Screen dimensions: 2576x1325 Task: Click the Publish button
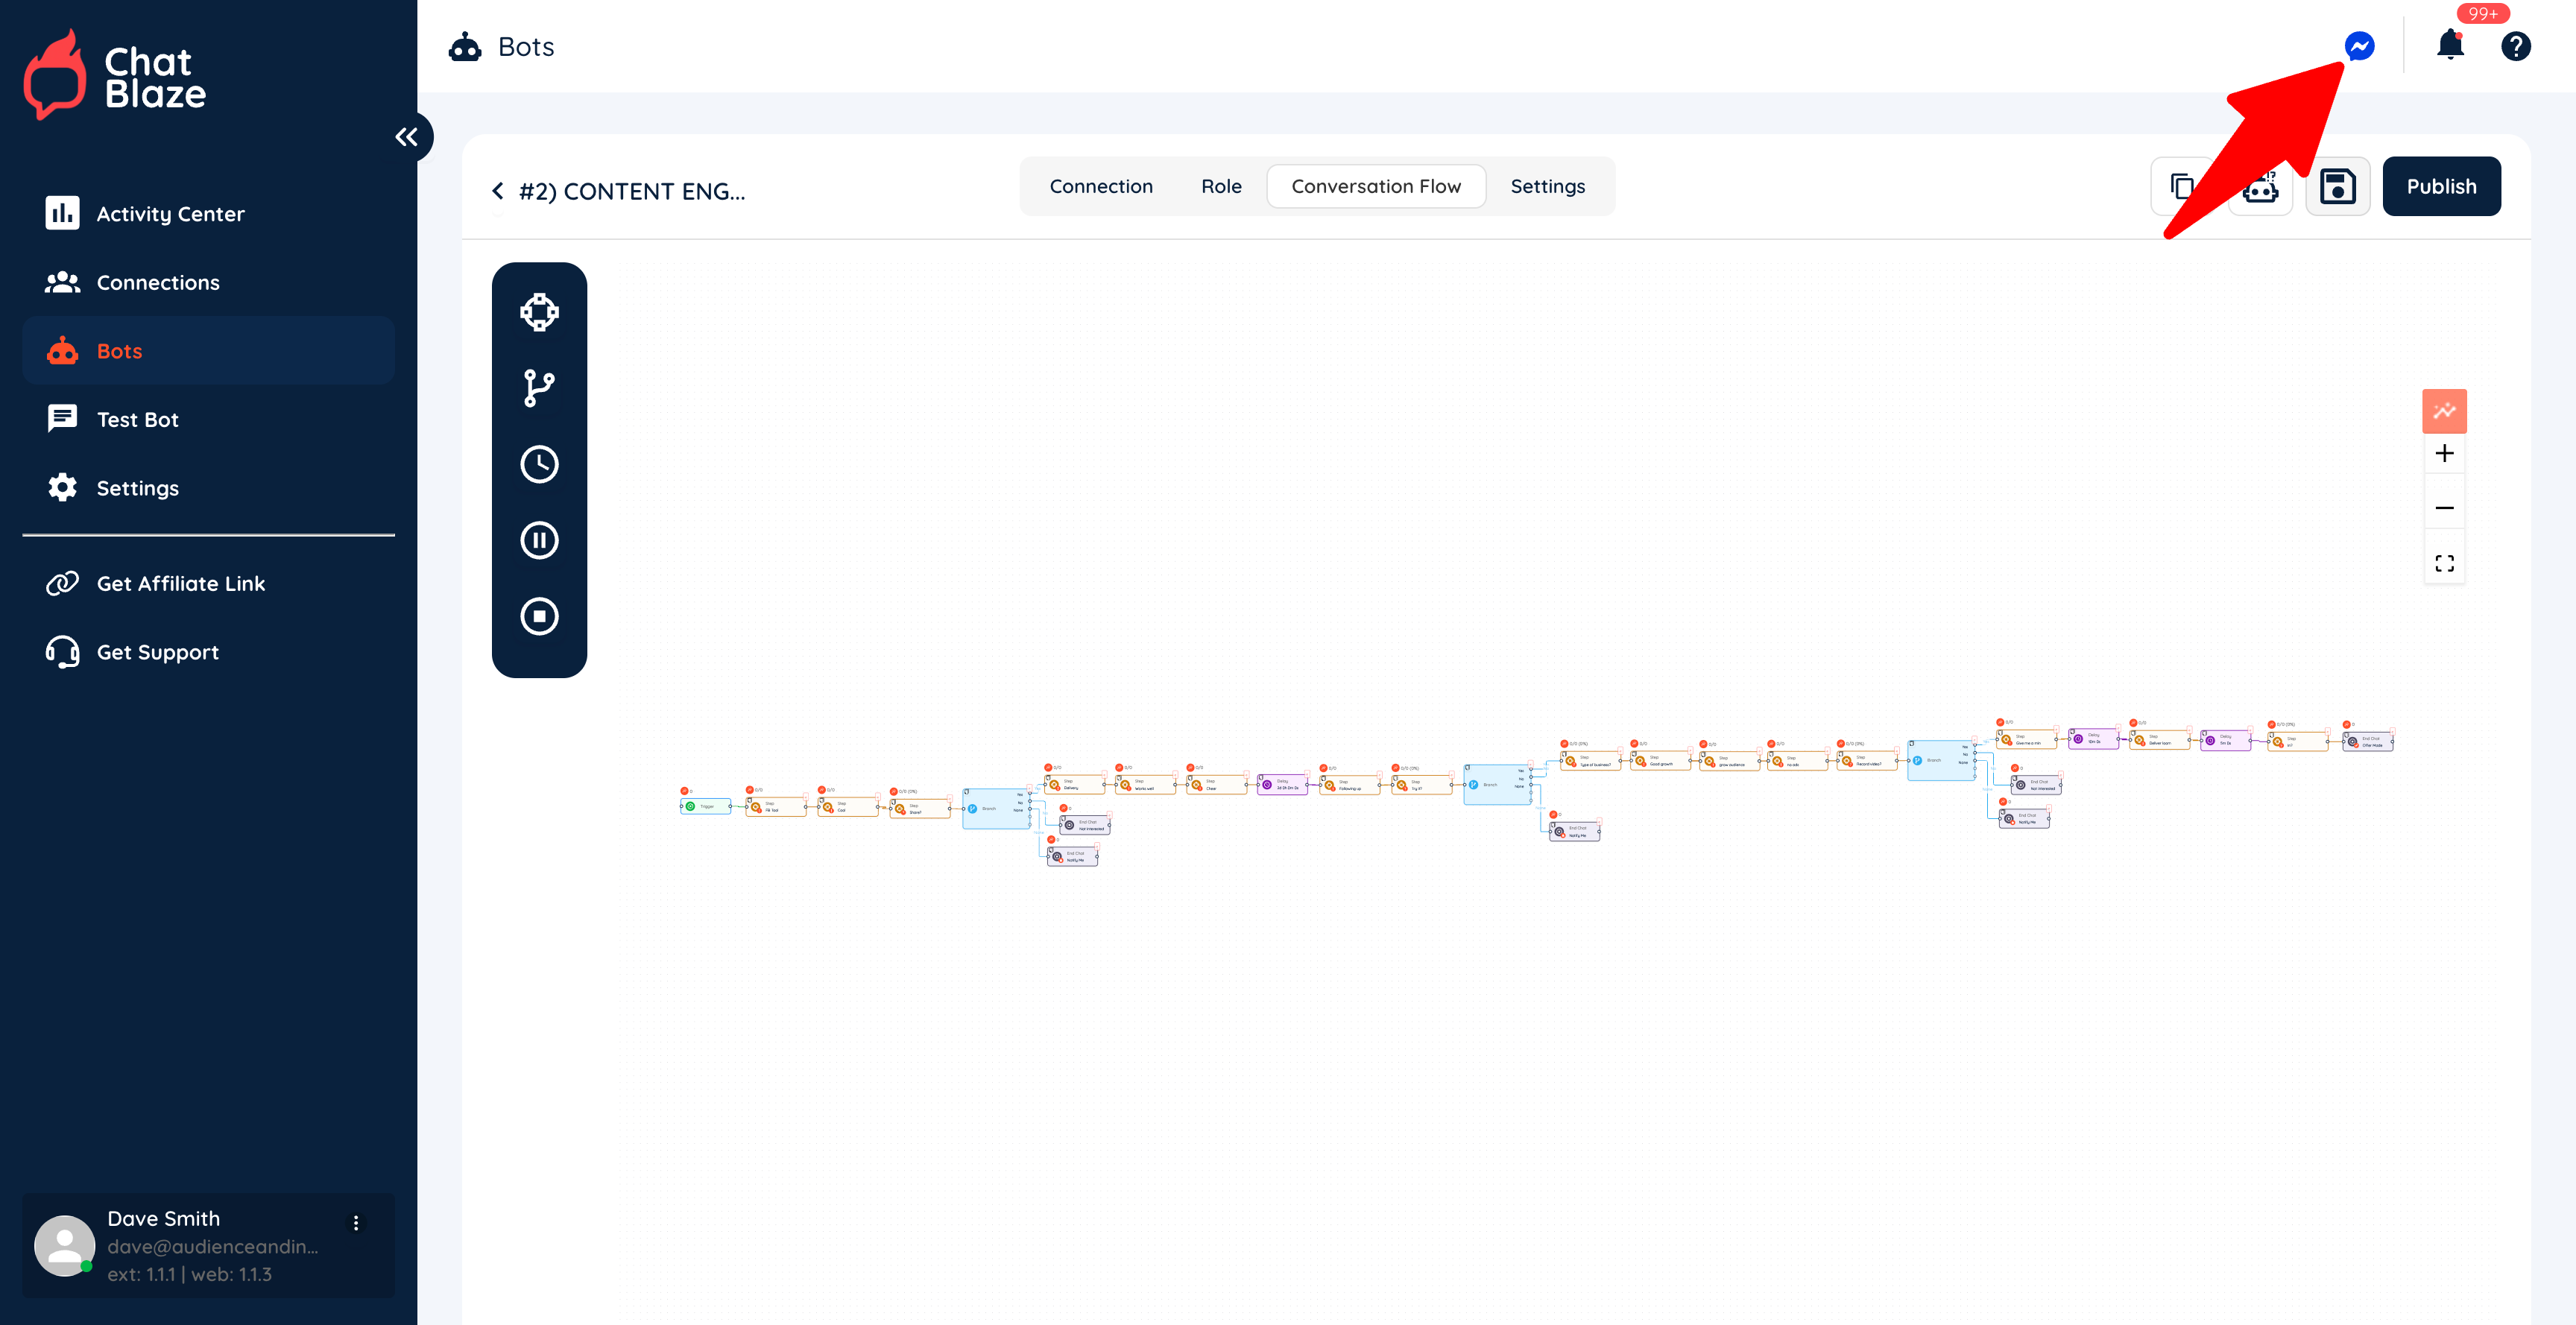point(2440,186)
